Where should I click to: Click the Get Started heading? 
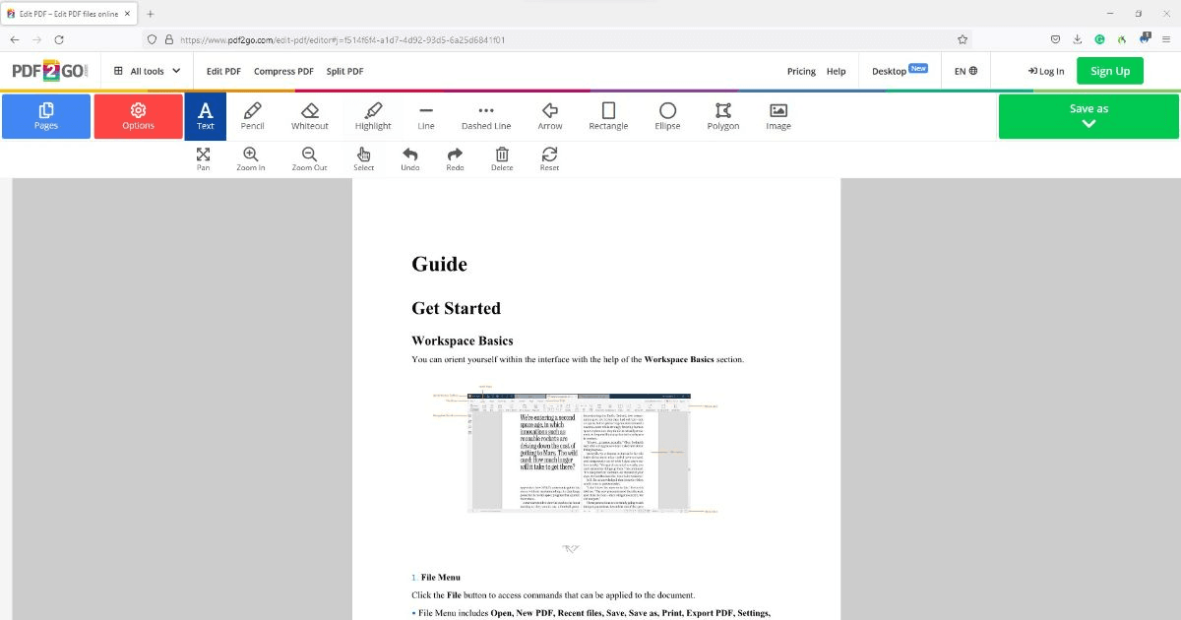pos(456,308)
